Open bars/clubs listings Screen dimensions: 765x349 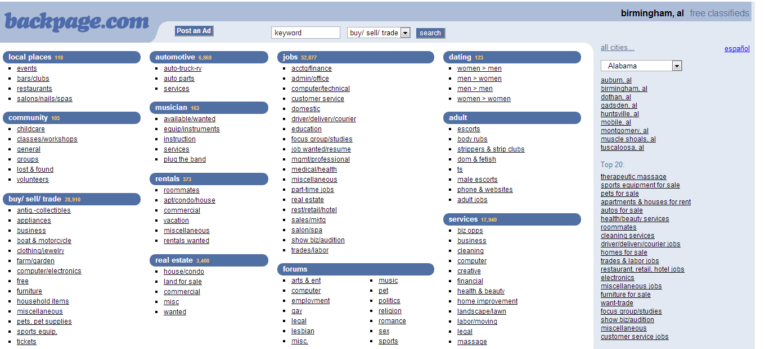pos(33,79)
